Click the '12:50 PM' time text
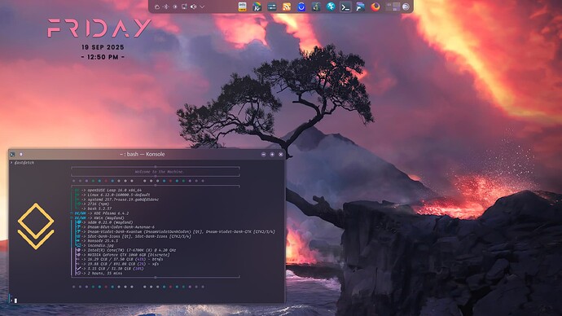The height and width of the screenshot is (316, 562). 103,57
